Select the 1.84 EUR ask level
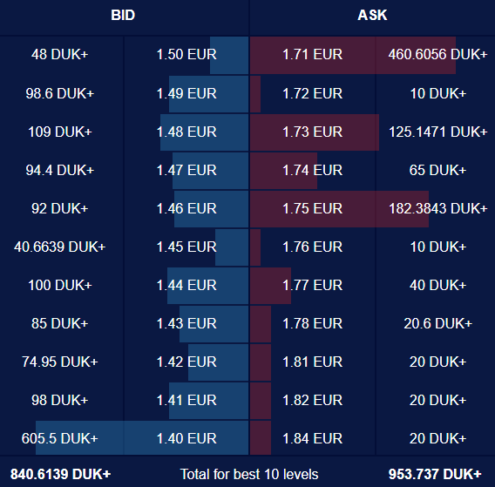495x487 pixels. (x=312, y=438)
